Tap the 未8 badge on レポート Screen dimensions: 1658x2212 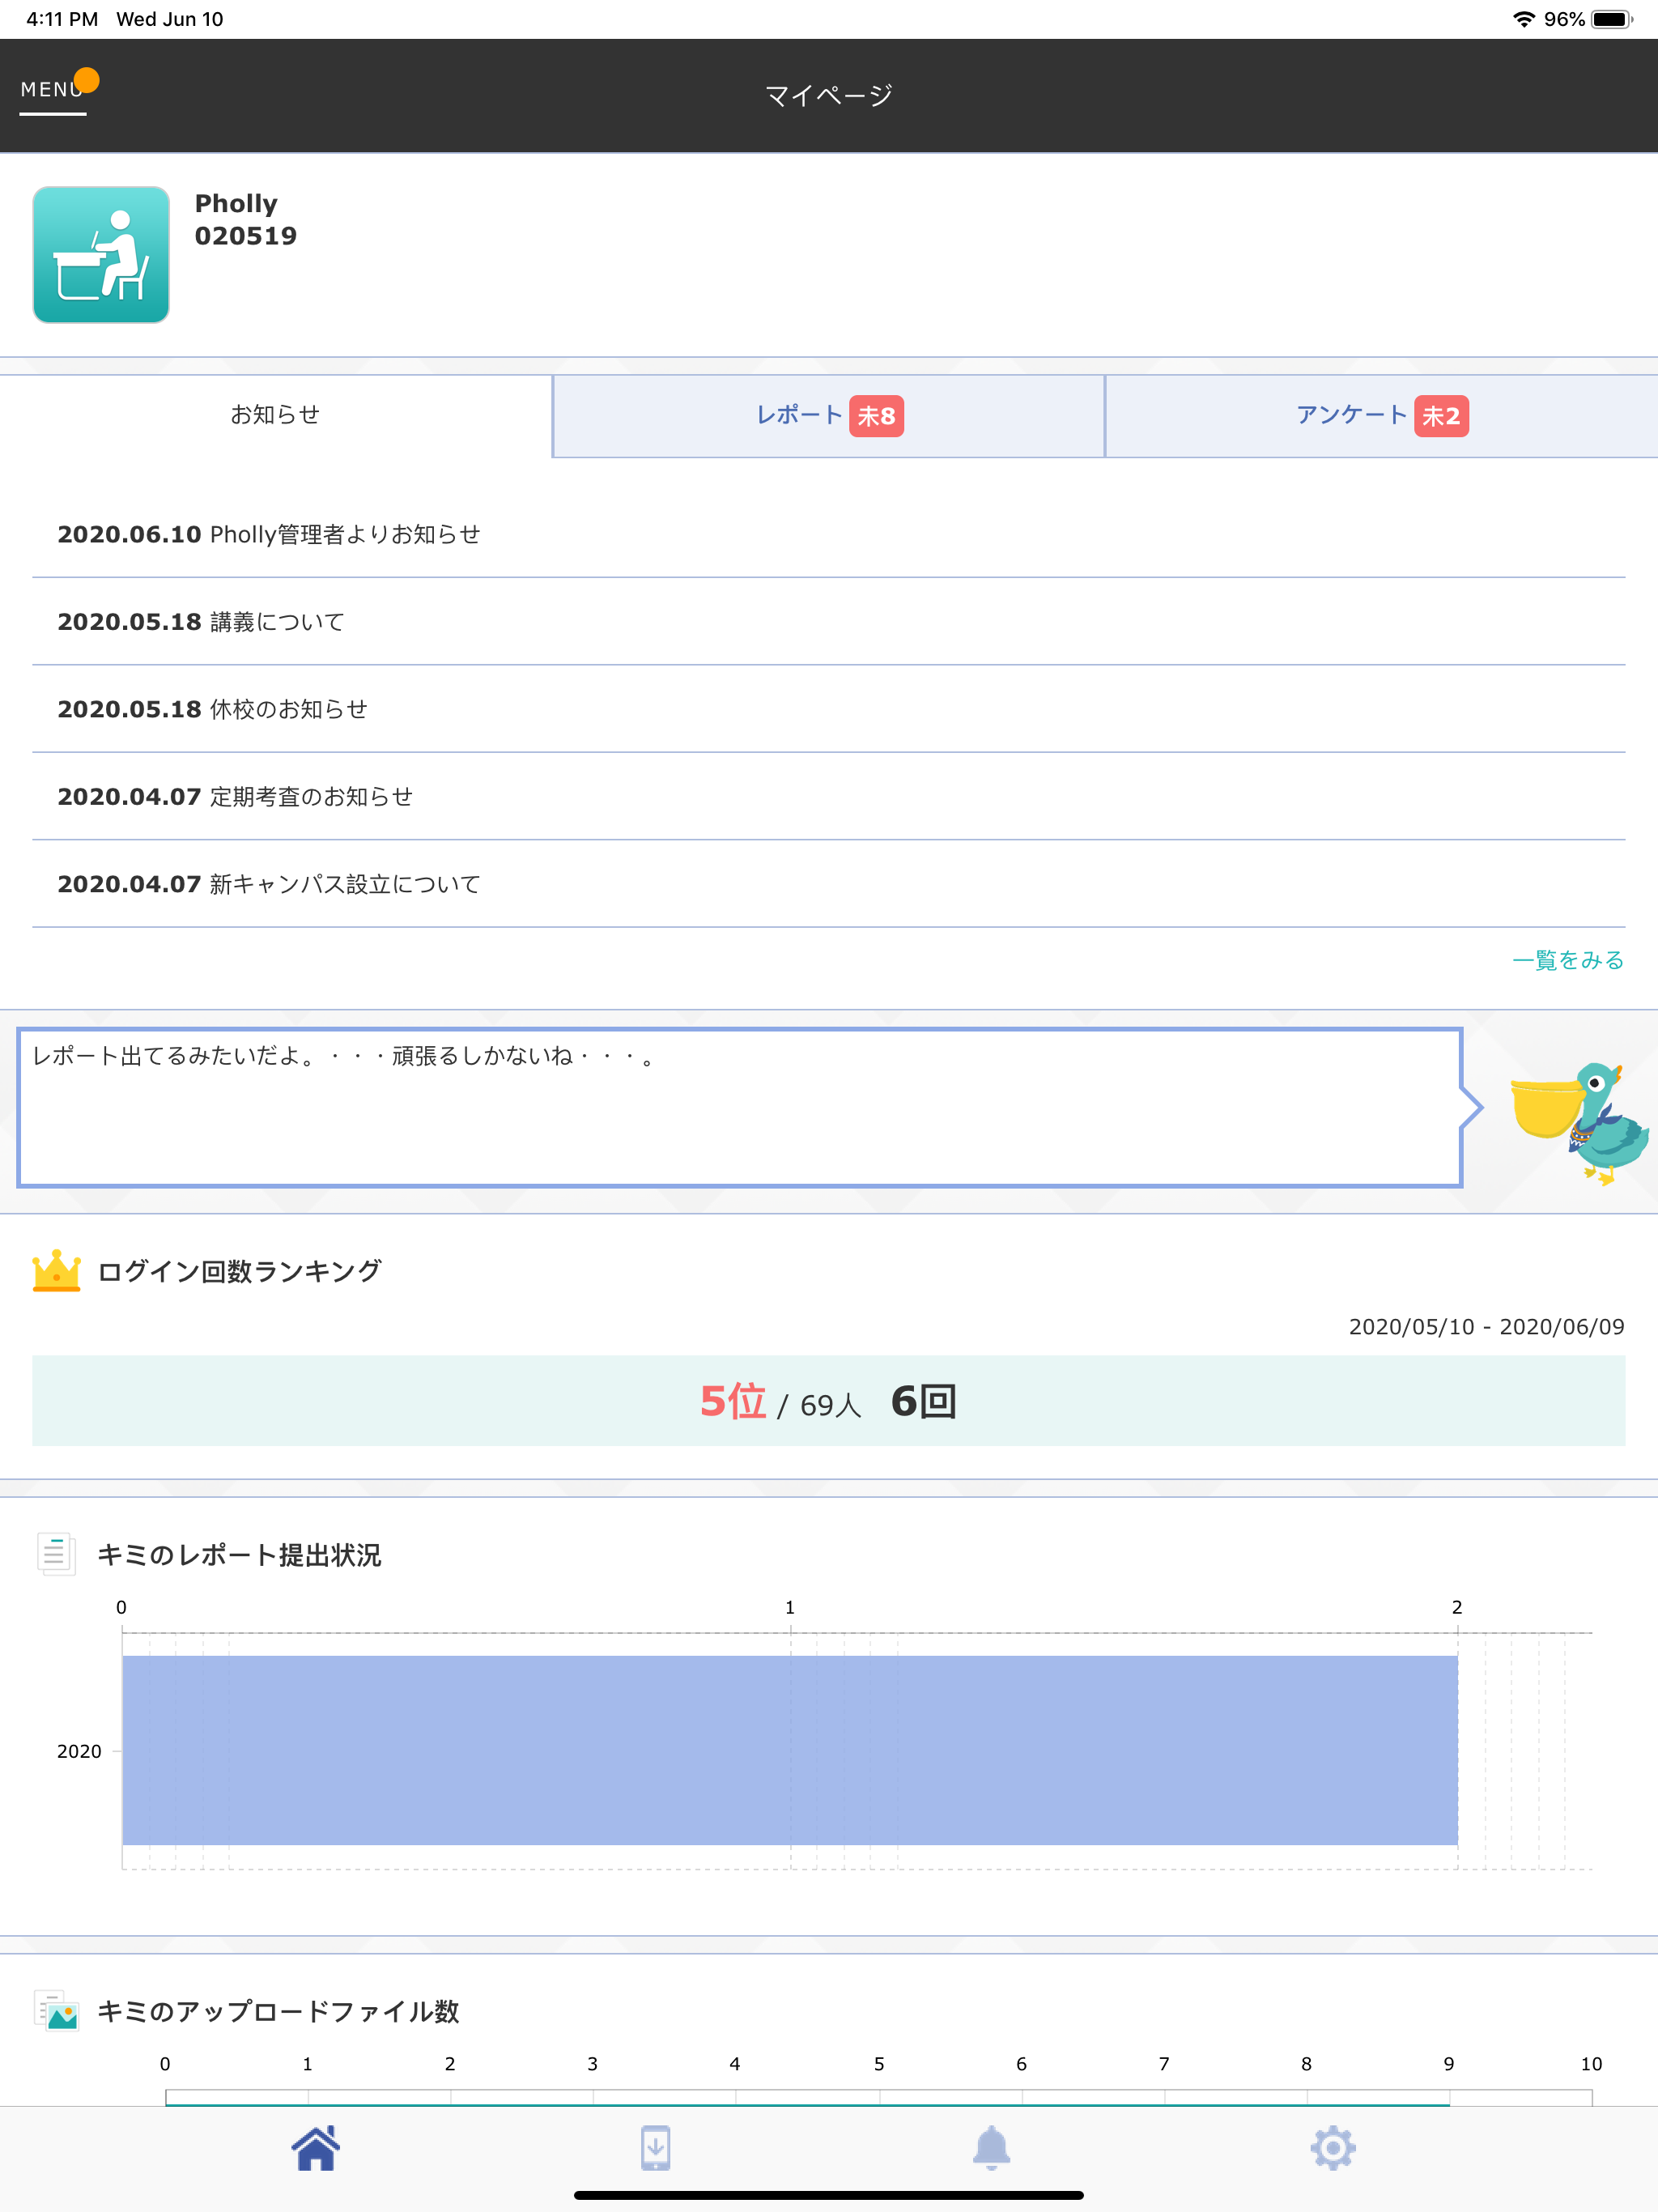[876, 416]
